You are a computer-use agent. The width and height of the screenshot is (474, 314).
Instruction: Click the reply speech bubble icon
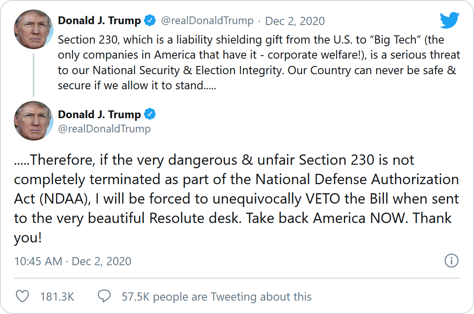[x=104, y=296]
